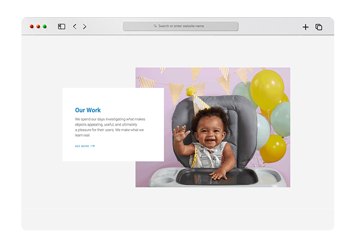Close the window with the red button
The width and height of the screenshot is (356, 249).
click(x=31, y=26)
